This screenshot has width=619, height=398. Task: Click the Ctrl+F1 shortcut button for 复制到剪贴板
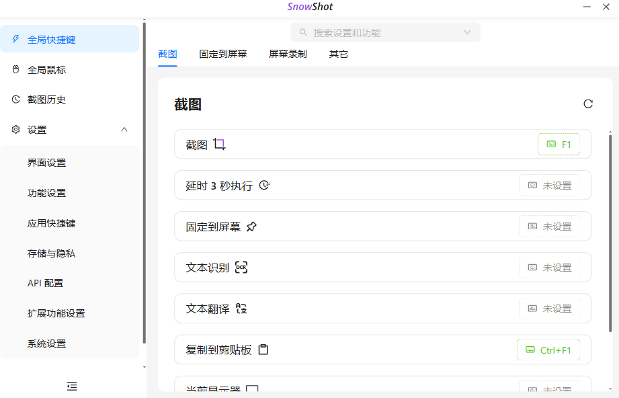pos(548,350)
